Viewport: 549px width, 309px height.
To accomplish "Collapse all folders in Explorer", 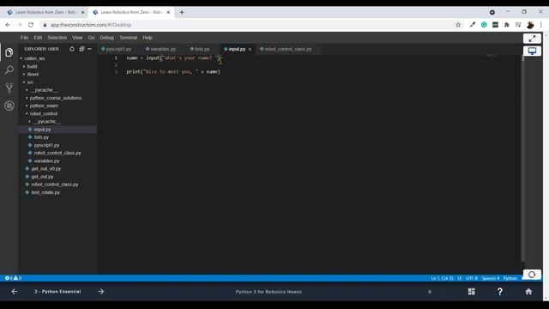I will point(81,49).
